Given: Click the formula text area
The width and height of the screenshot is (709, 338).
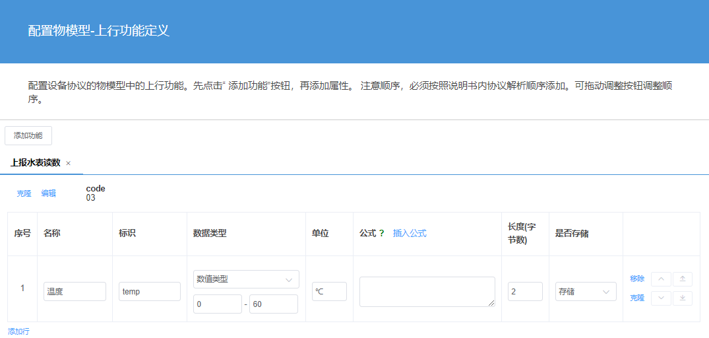Looking at the screenshot, I should [427, 291].
